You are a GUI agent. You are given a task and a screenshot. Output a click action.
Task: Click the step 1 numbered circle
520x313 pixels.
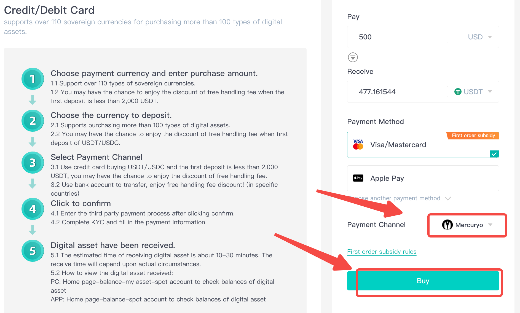tap(33, 79)
